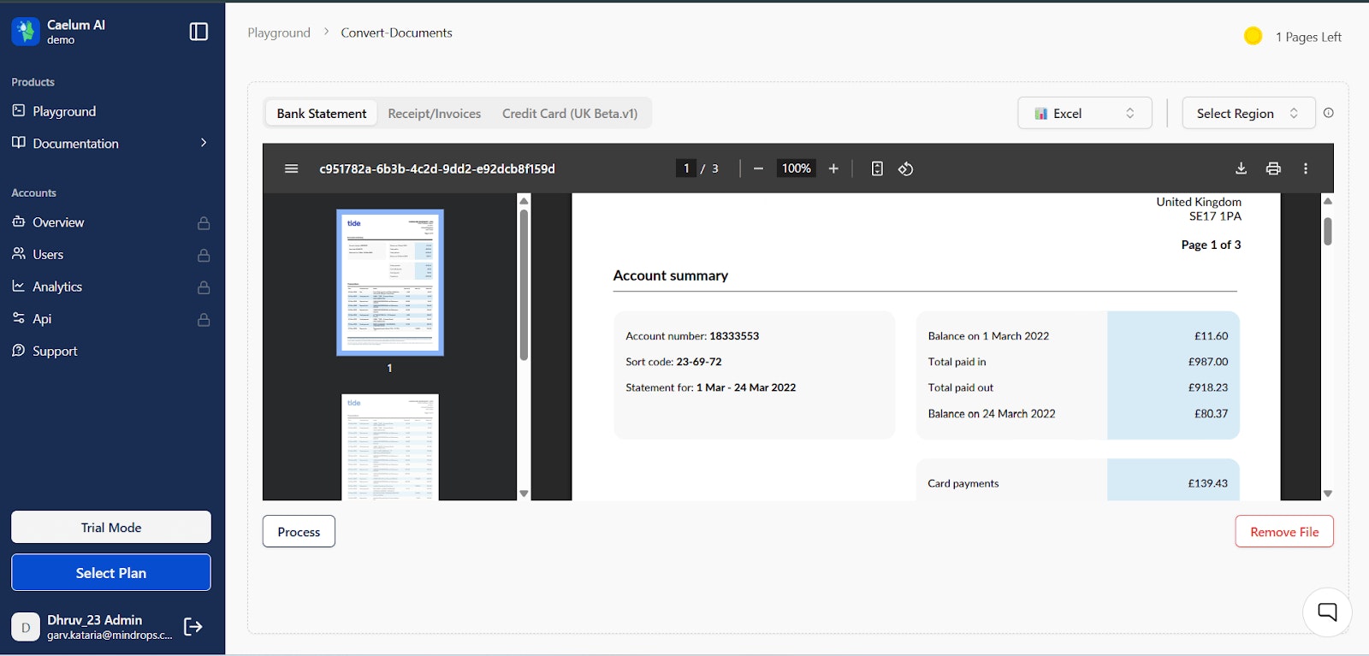The height and width of the screenshot is (656, 1369).
Task: Click the info icon beside Select Region
Action: click(1328, 113)
